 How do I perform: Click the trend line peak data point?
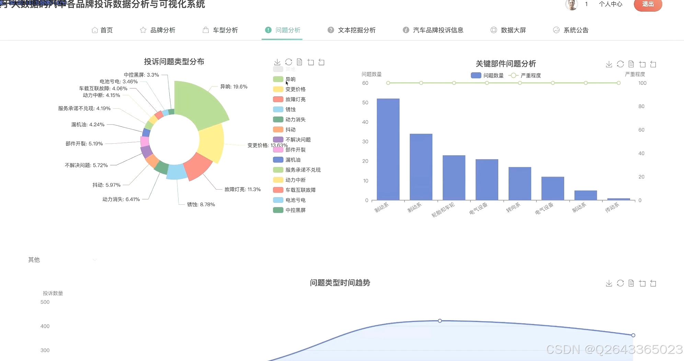(440, 321)
